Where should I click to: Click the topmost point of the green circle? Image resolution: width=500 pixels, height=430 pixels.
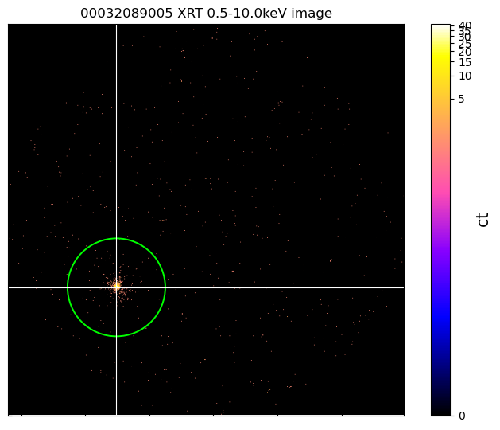(x=116, y=239)
